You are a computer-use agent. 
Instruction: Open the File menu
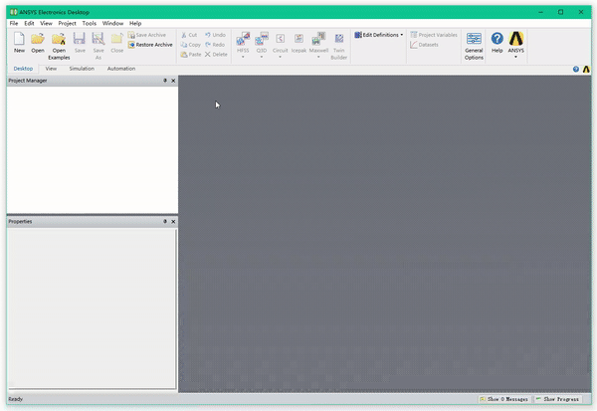(14, 23)
